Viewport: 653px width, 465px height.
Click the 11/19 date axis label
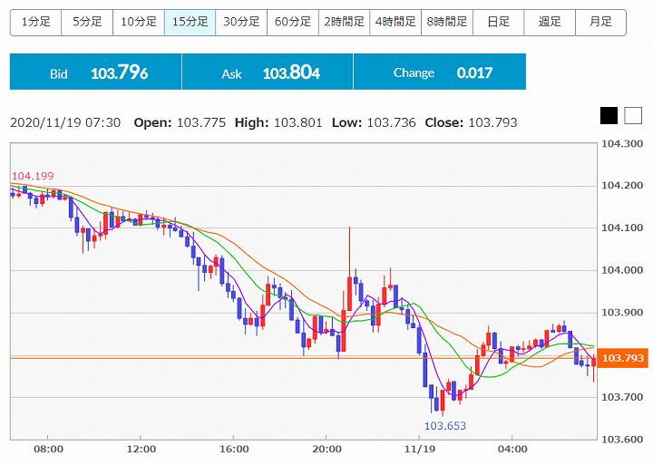point(420,450)
